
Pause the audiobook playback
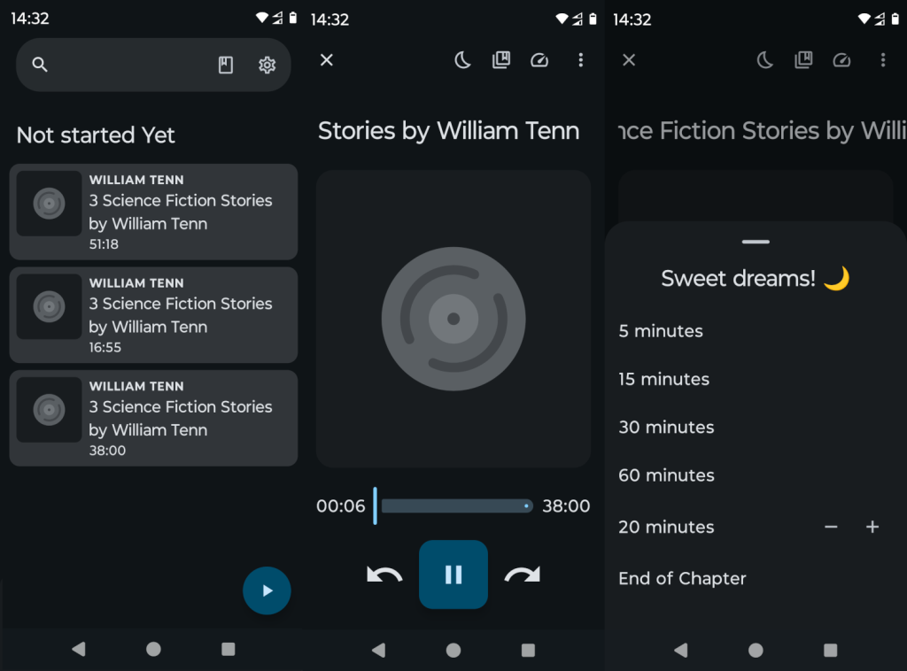pyautogui.click(x=453, y=575)
